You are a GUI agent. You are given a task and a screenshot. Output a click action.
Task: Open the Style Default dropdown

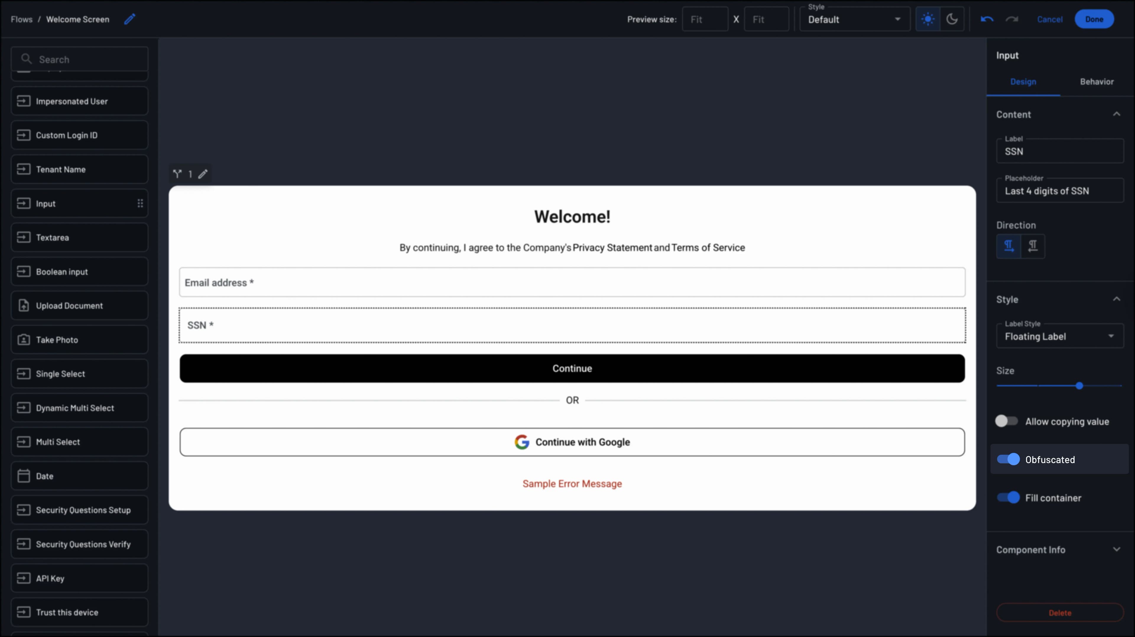tap(854, 19)
